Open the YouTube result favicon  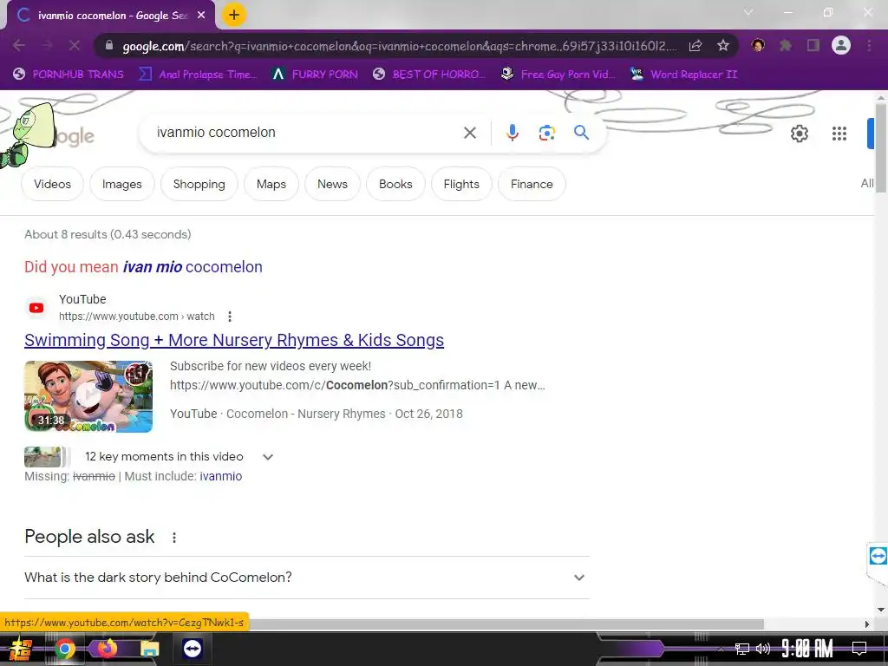point(36,308)
